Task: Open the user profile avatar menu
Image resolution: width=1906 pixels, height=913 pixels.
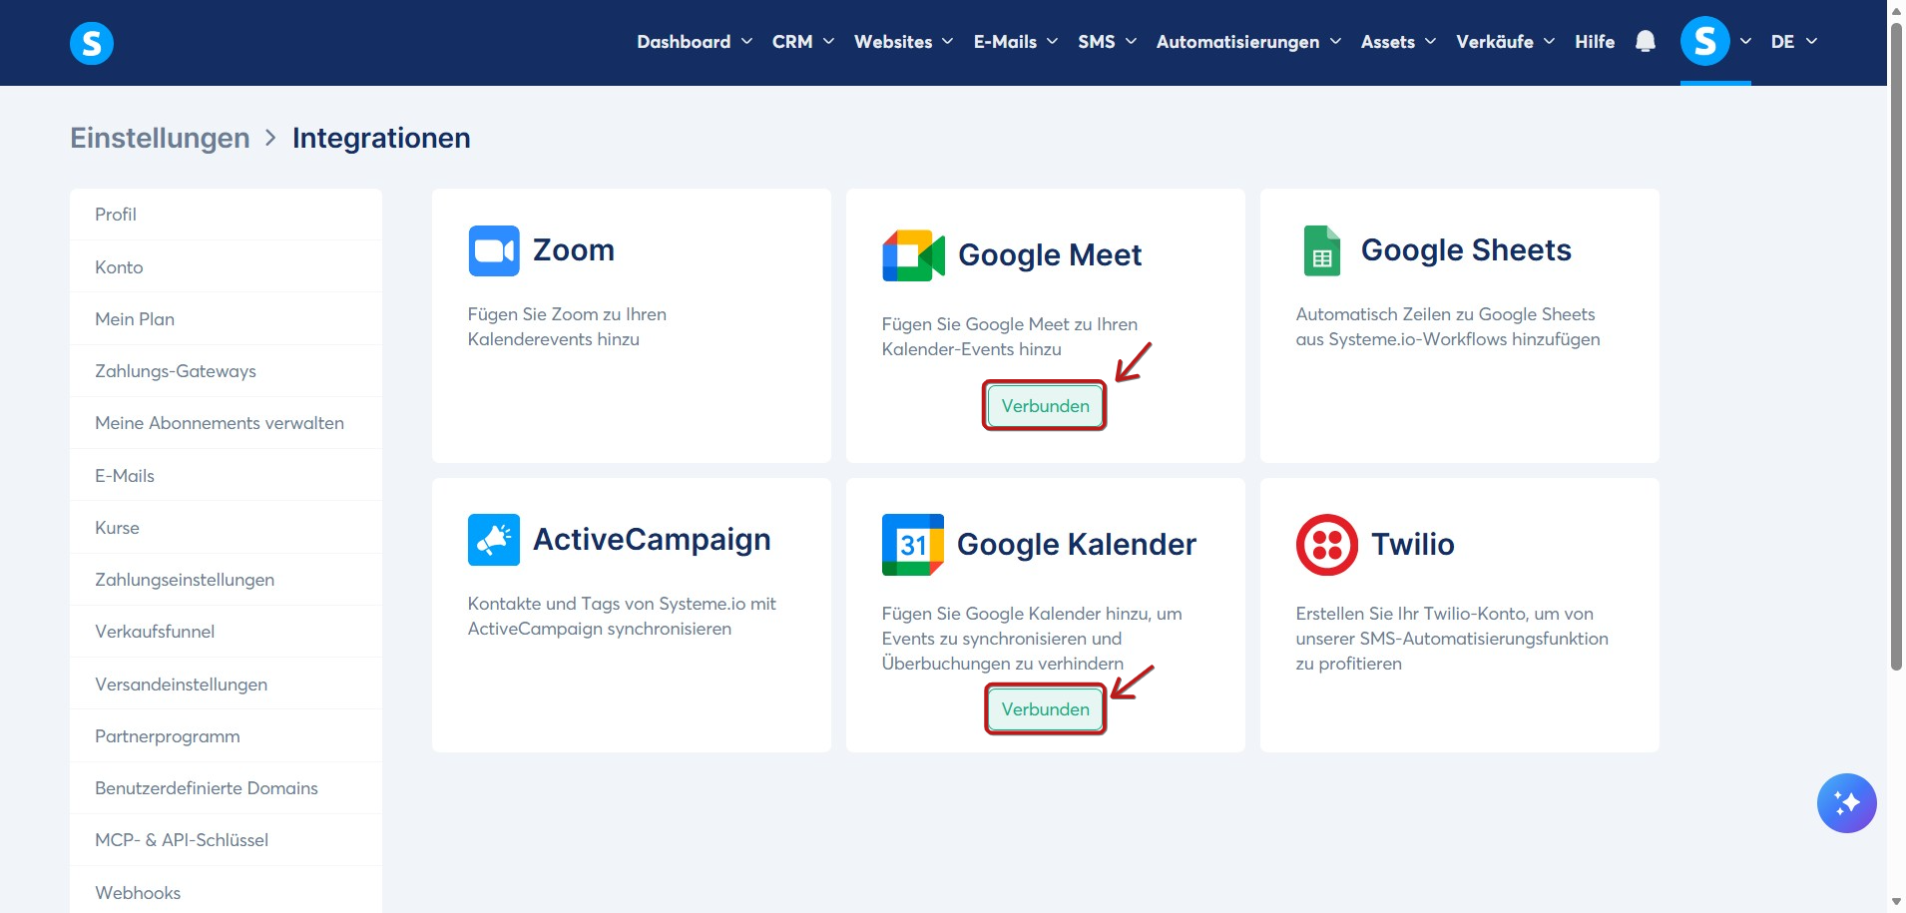Action: click(x=1705, y=42)
